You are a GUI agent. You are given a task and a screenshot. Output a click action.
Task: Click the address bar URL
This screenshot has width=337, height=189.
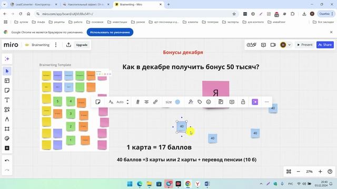(x=67, y=14)
